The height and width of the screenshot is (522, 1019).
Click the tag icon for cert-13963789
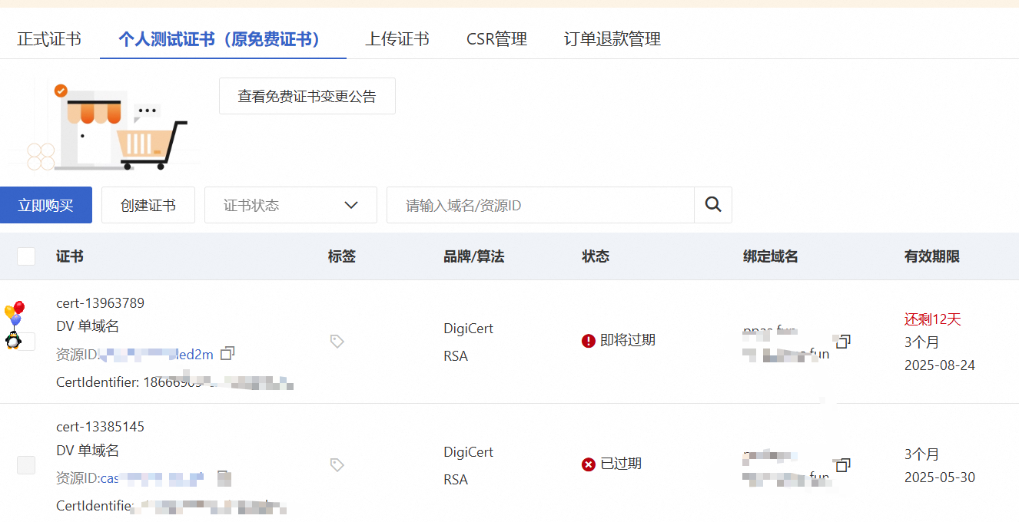(x=337, y=341)
